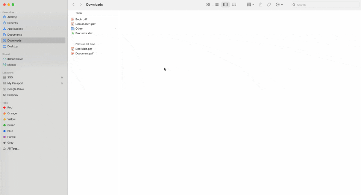Filter by the Orange tag

click(x=33, y=114)
